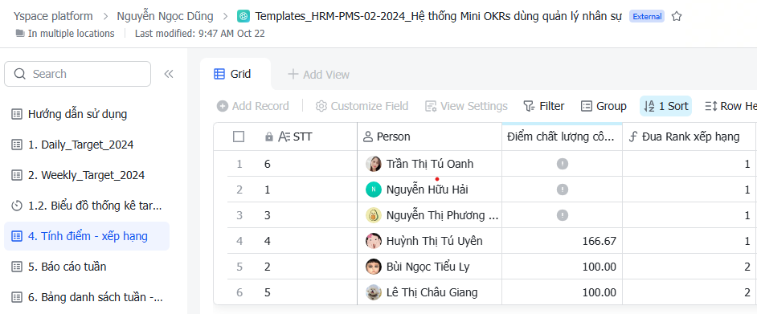
Task: Select the 166.67 score cell
Action: 562,241
